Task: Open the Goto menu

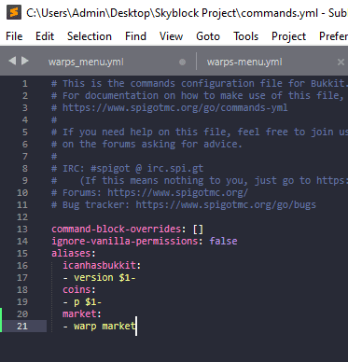Action: (208, 36)
